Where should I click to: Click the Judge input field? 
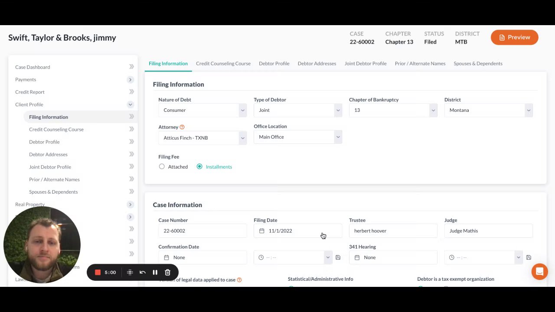coord(489,231)
